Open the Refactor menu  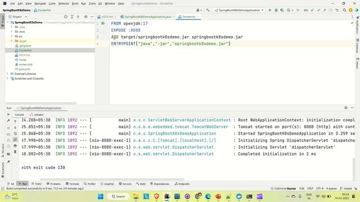click(x=64, y=3)
